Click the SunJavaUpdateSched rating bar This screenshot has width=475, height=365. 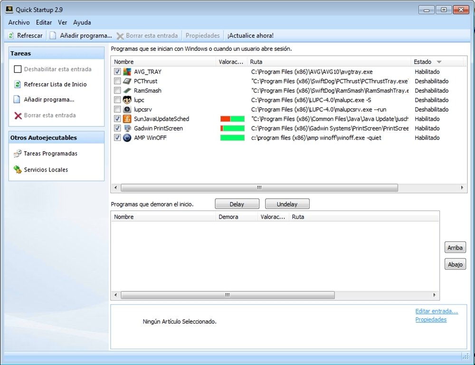232,119
